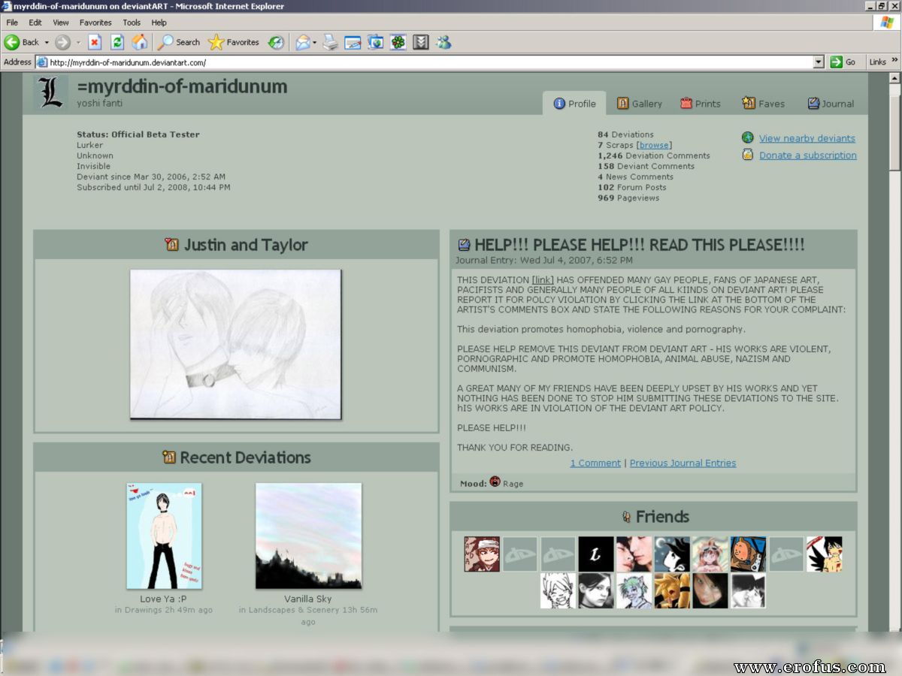
Task: Click the Rage mood face icon
Action: point(495,481)
